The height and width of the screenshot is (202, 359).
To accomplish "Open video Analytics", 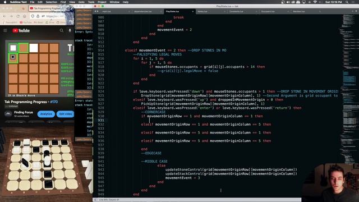I will coord(46,114).
